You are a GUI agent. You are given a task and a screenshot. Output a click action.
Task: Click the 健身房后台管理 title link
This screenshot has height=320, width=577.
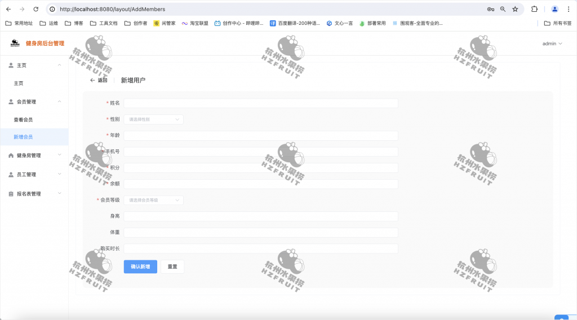[45, 43]
